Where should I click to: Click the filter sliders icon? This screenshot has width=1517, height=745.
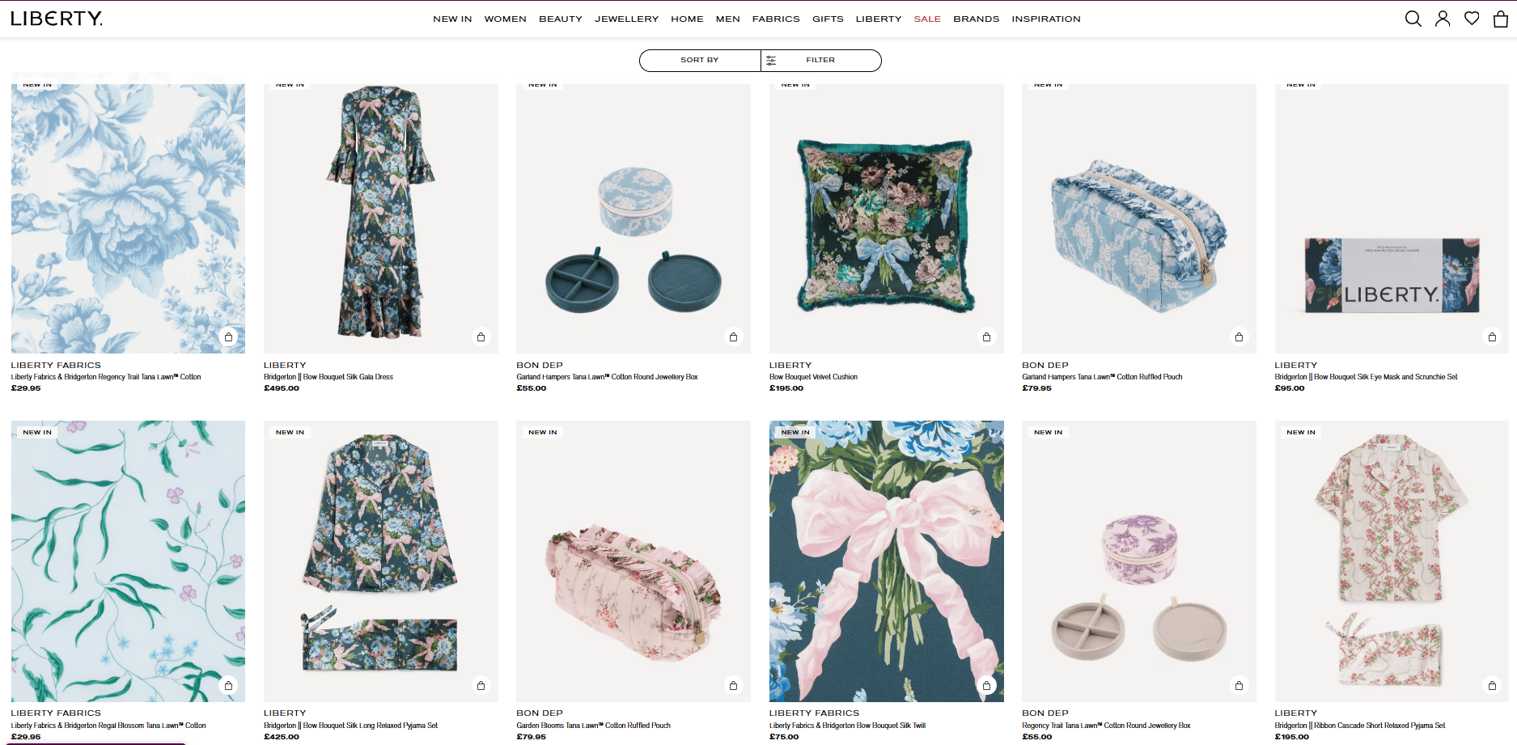pos(771,61)
